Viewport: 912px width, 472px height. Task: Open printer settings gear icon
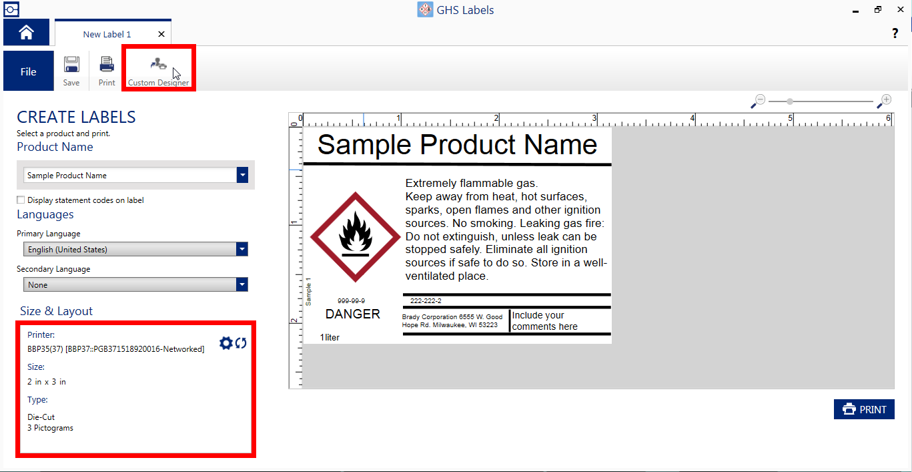tap(226, 343)
